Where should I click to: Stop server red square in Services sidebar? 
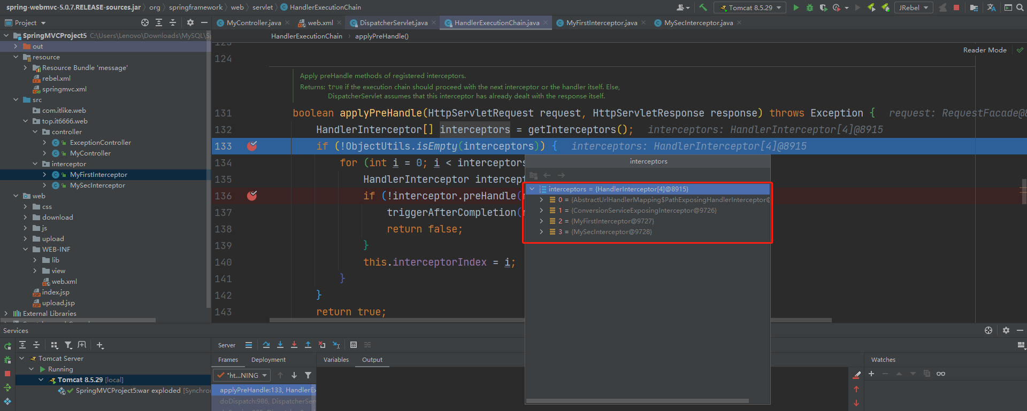coord(7,374)
